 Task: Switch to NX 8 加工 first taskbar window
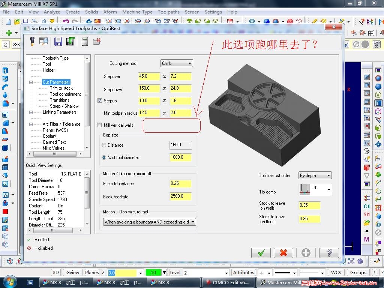[x=66, y=282]
